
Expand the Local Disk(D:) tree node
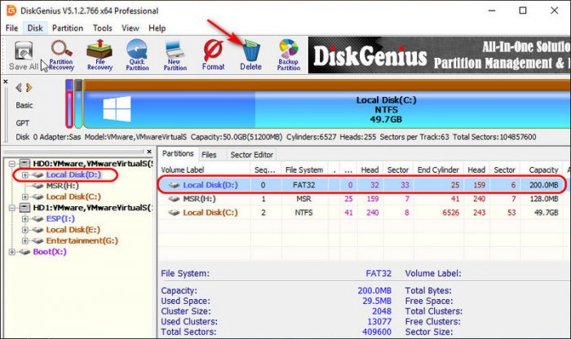[24, 175]
